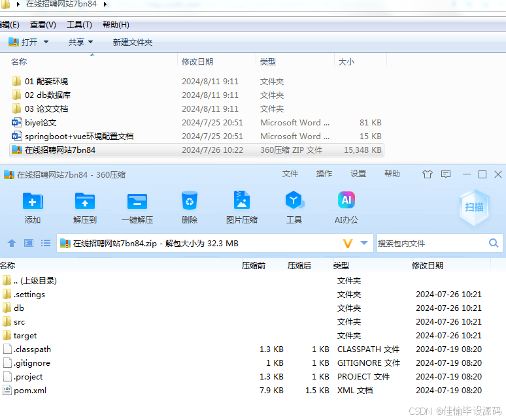Screen dimensions: 506x420
Task: Click the XML 文档 type cell
Action: 355,391
